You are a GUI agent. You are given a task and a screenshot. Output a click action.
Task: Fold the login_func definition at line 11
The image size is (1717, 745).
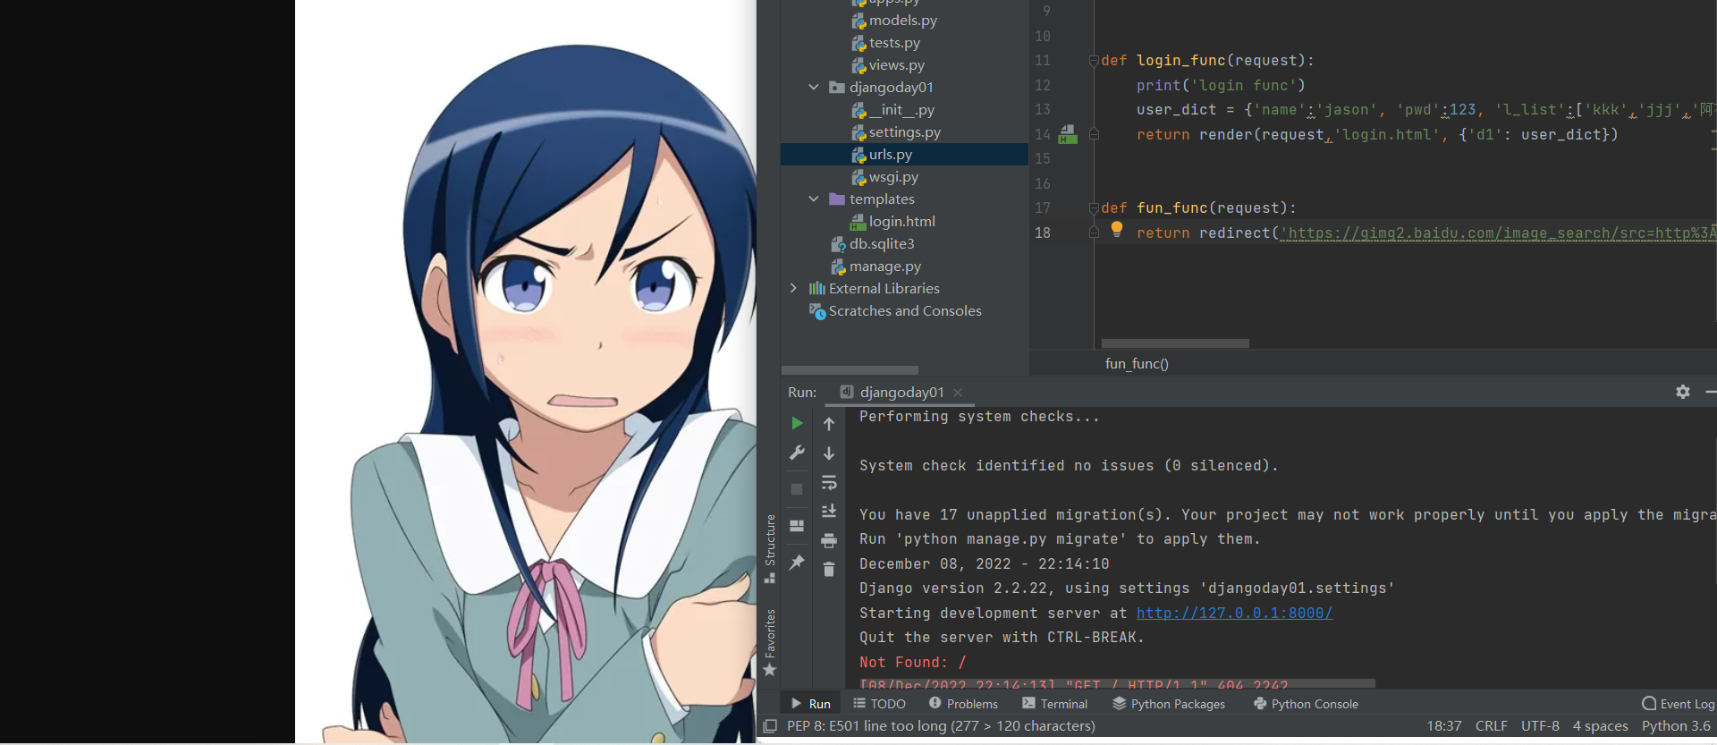click(1094, 61)
